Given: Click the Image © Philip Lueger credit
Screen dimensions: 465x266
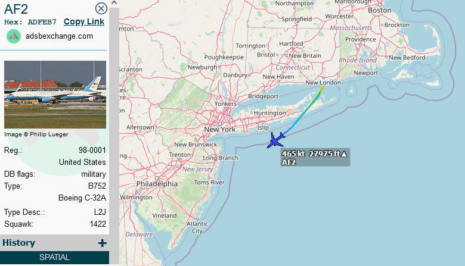Looking at the screenshot, I should 36,134.
